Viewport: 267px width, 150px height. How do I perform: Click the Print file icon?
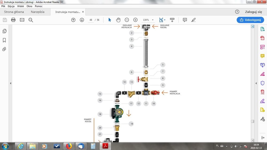[x=13, y=20]
